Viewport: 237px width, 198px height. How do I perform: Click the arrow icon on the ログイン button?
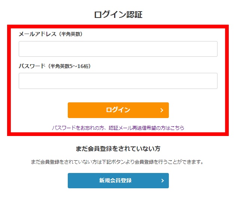pos(162,110)
